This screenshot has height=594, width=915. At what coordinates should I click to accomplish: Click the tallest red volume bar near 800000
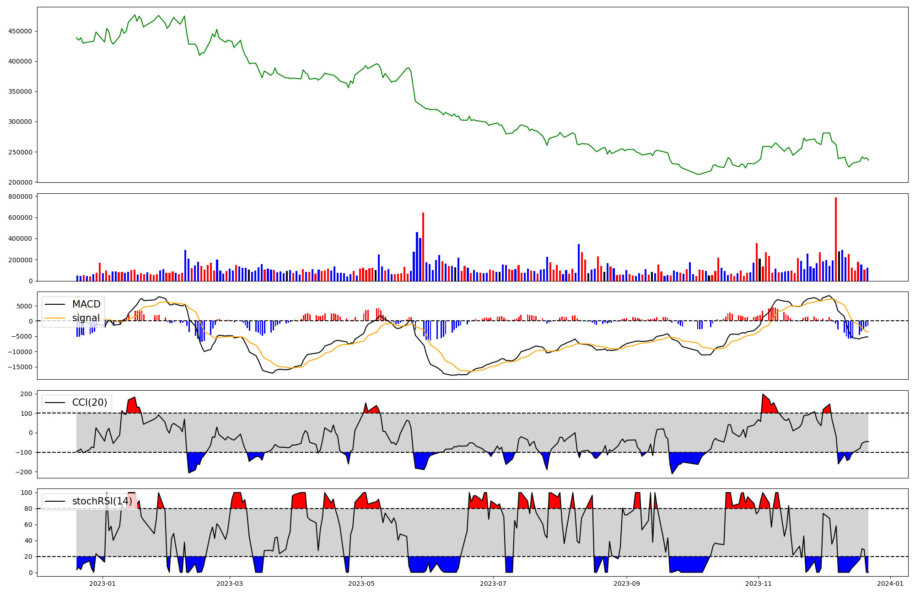coord(836,238)
